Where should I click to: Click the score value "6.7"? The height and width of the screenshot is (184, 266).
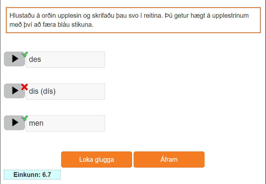tap(47, 175)
